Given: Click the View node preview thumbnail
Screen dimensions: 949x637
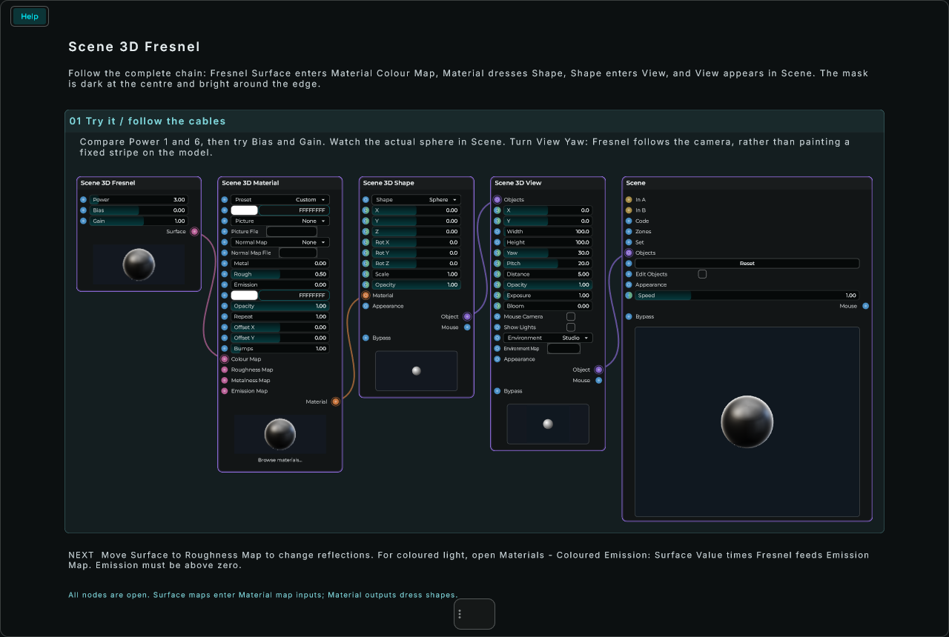Looking at the screenshot, I should pyautogui.click(x=548, y=424).
